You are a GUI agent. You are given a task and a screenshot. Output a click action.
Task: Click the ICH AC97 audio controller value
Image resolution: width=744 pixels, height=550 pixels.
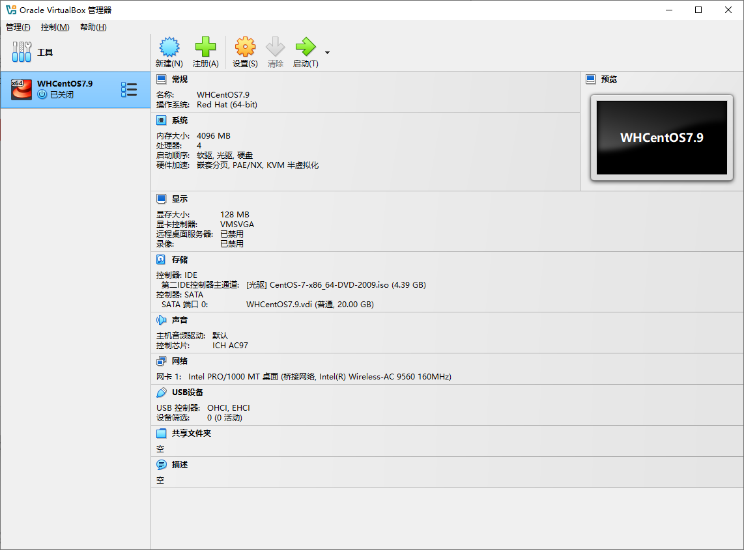230,346
